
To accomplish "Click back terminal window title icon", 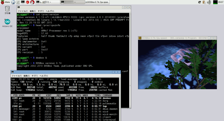I will (x=18, y=7).
